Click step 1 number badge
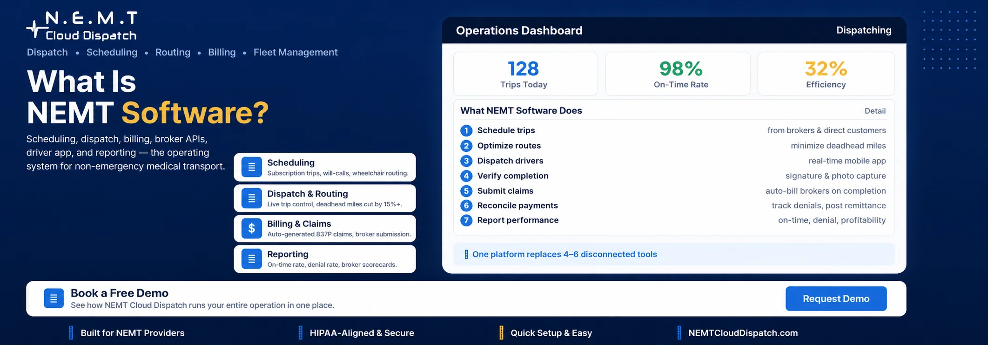 (x=466, y=130)
